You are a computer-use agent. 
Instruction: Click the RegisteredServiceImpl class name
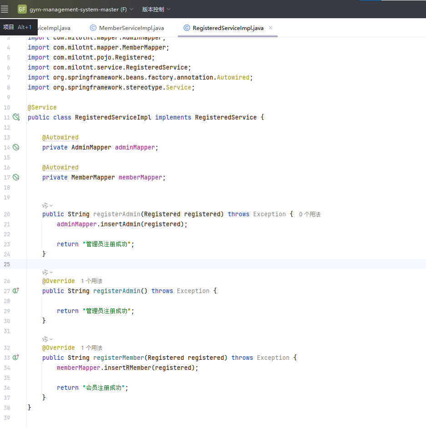(113, 117)
